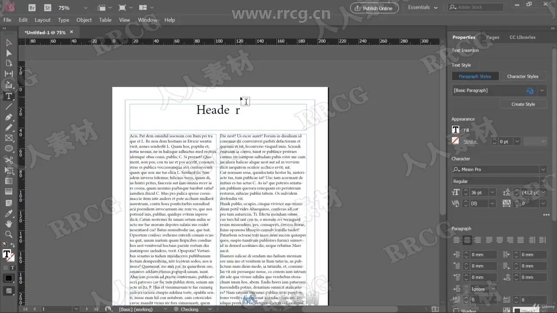
Task: Select the Gradient Feather tool
Action: [x=9, y=192]
